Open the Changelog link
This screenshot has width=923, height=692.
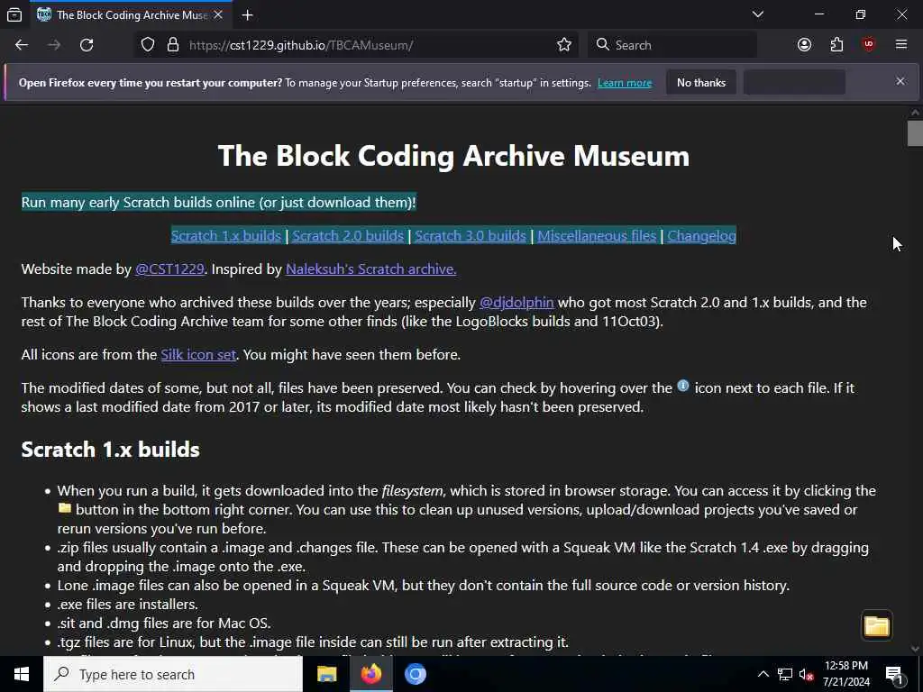click(x=701, y=235)
